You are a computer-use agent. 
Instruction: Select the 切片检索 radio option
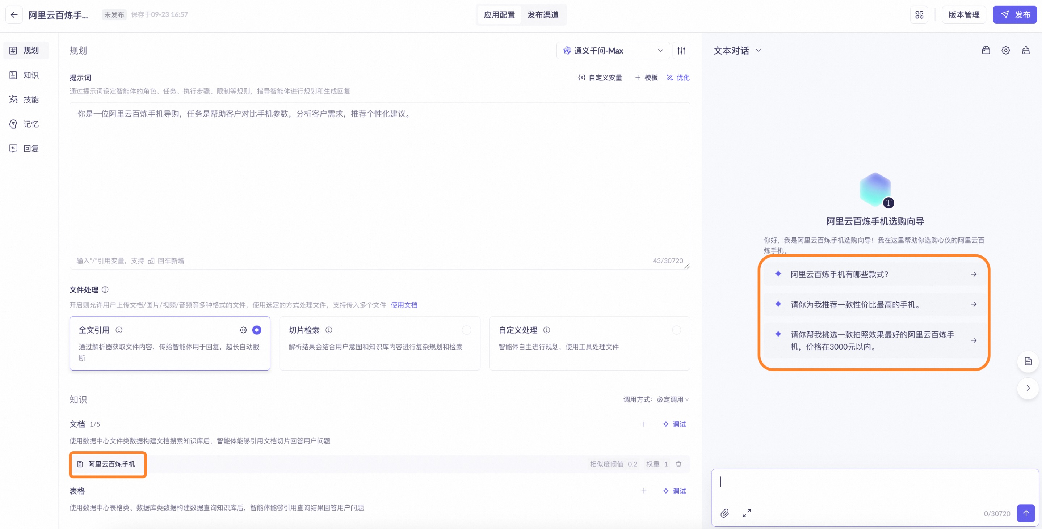466,330
